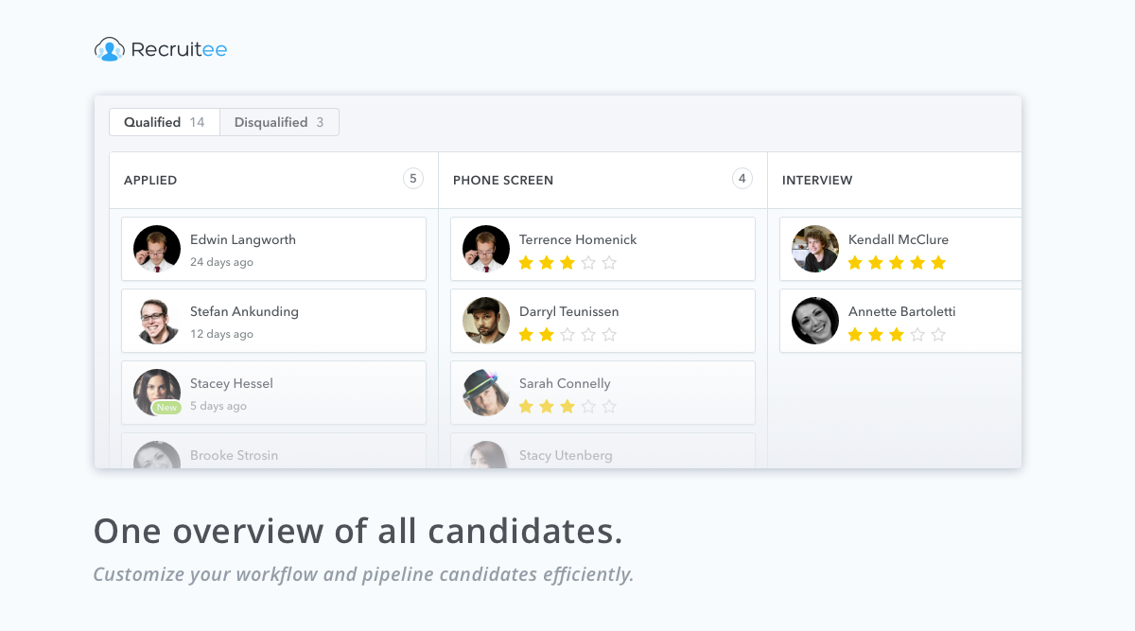This screenshot has height=631, width=1135.
Task: Select the Interview column header
Action: (817, 180)
